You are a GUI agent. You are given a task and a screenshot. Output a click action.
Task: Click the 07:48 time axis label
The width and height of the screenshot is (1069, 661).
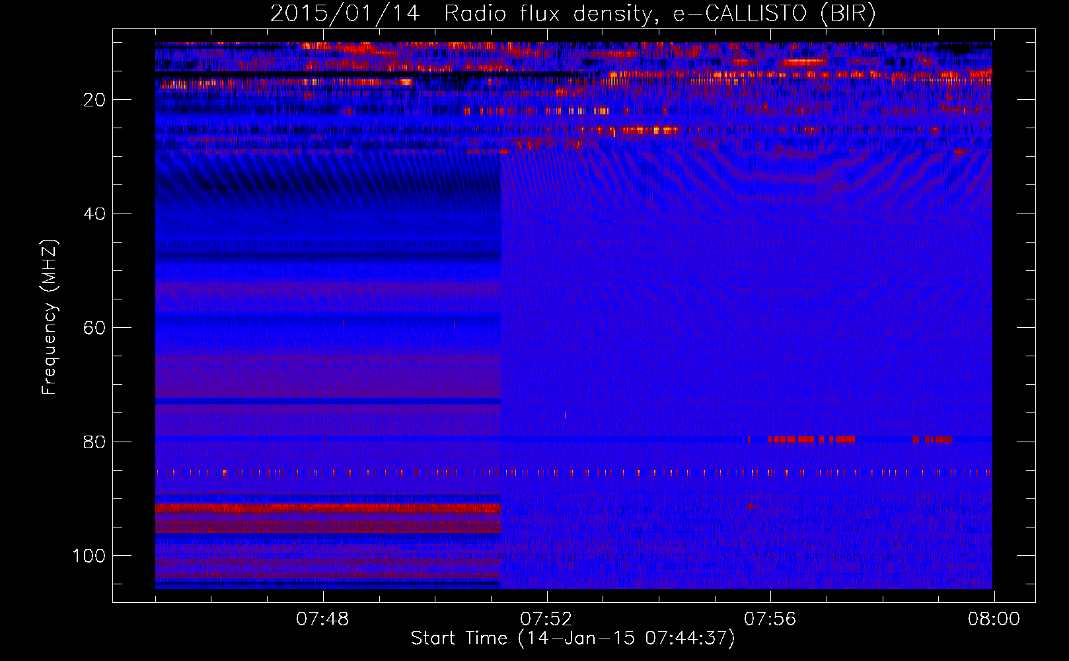point(323,619)
